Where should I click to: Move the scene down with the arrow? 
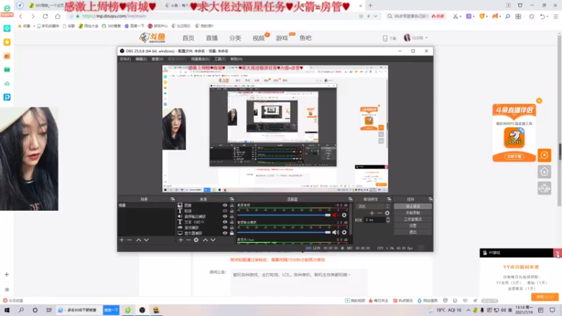click(x=146, y=239)
